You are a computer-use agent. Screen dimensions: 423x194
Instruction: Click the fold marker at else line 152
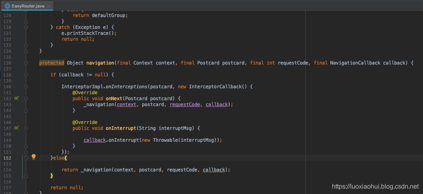[26, 158]
